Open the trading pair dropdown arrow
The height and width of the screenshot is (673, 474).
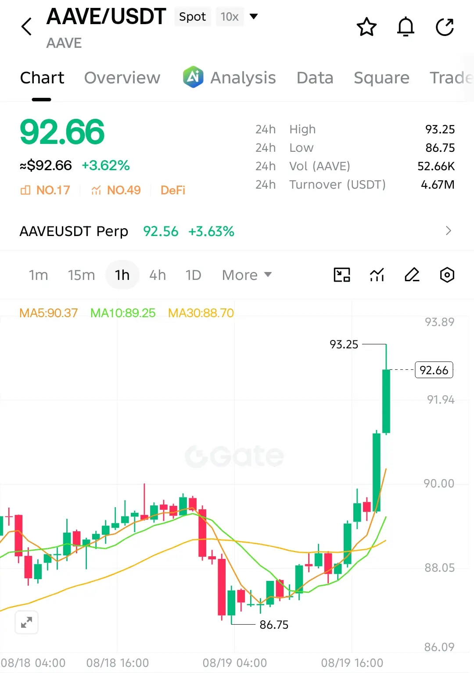click(x=253, y=17)
